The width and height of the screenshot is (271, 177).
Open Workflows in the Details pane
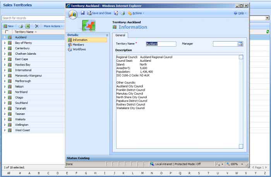pos(79,49)
